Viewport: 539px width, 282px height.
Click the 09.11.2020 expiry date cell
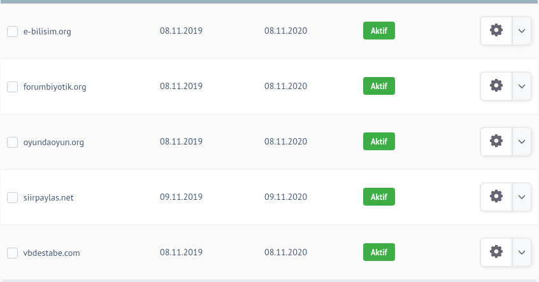[x=285, y=197]
